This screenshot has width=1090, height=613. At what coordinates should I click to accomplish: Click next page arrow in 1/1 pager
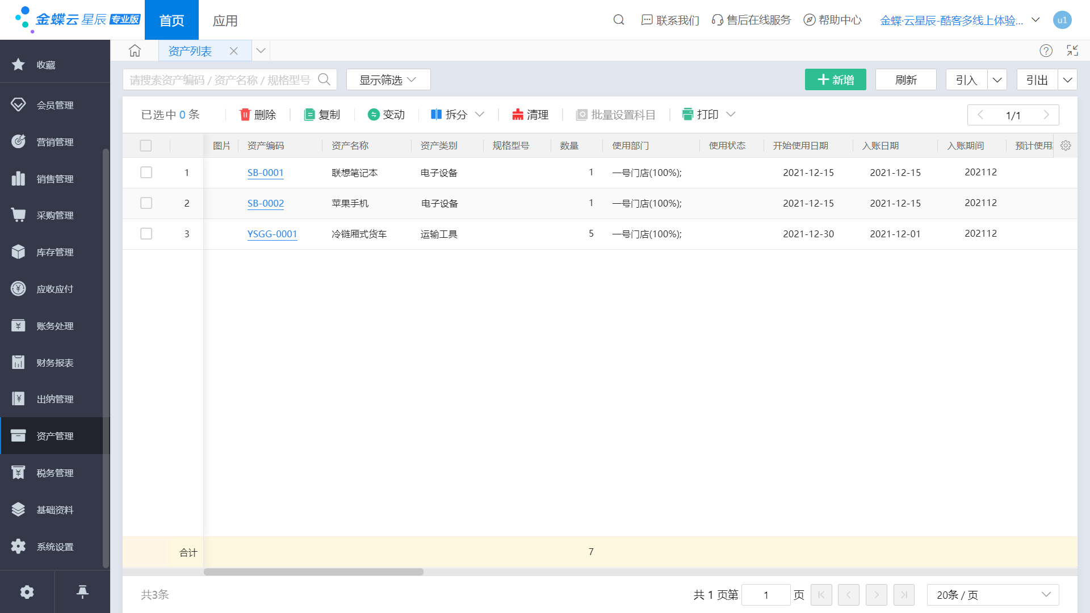[1046, 115]
